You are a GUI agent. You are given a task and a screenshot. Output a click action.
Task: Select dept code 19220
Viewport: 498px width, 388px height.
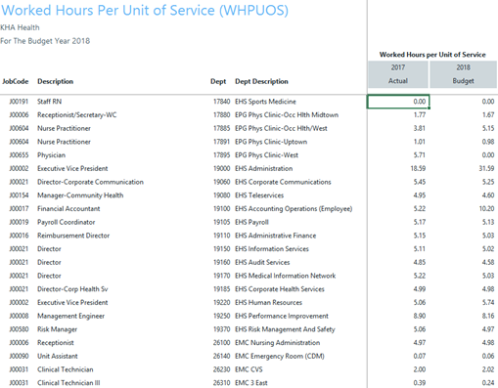point(221,302)
